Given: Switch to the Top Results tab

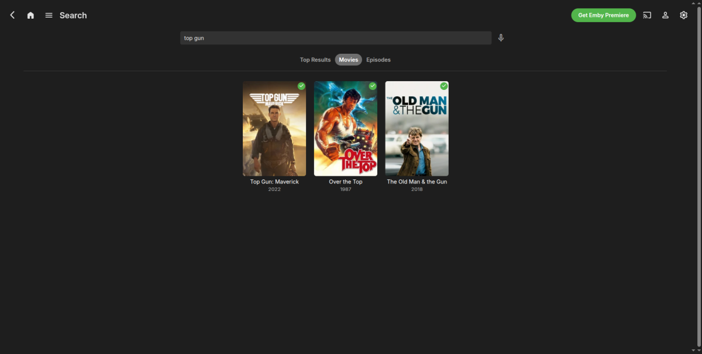Looking at the screenshot, I should (315, 60).
